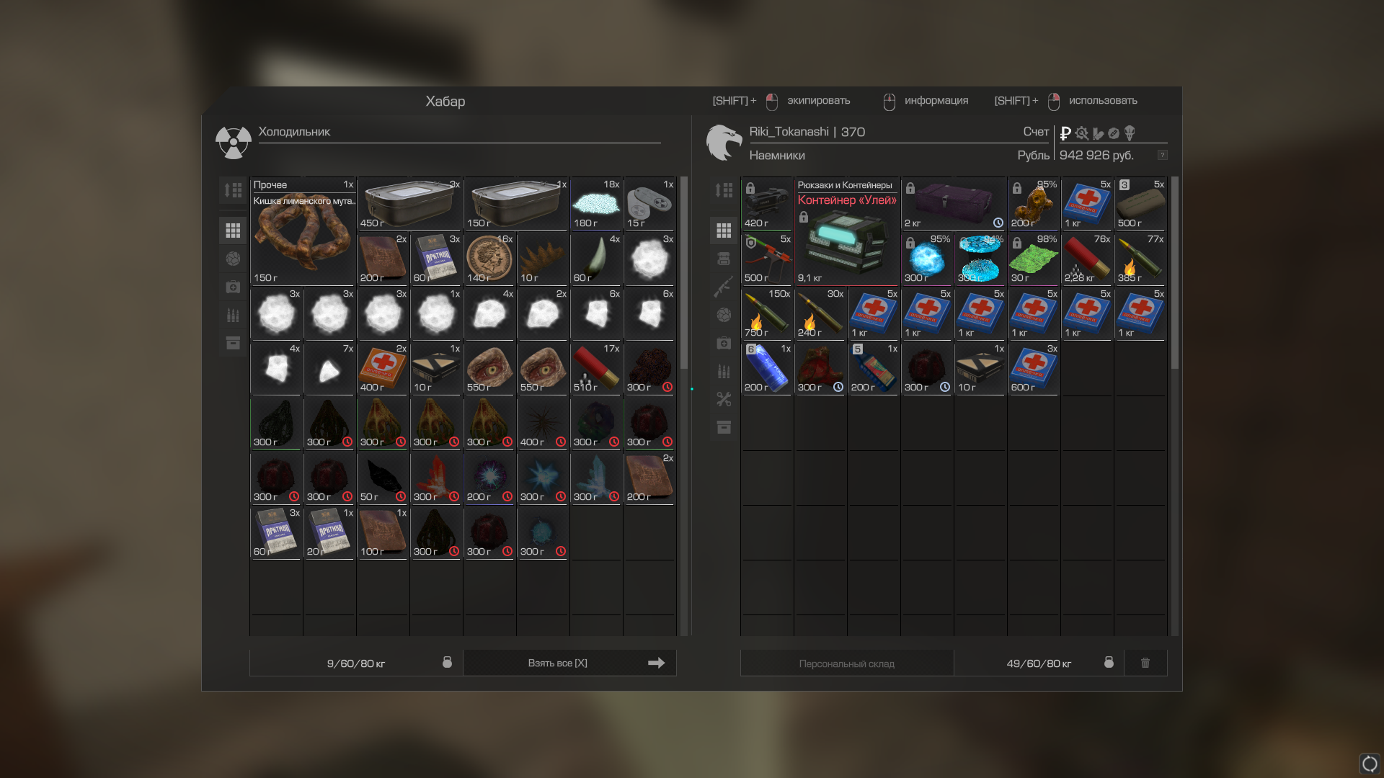The width and height of the screenshot is (1384, 778).
Task: Click the player inventory scrollbar
Action: point(1175,274)
